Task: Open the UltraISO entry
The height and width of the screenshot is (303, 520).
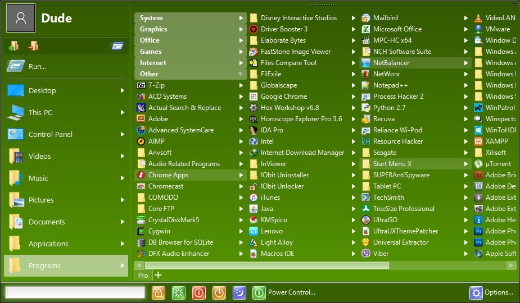Action: [x=415, y=220]
